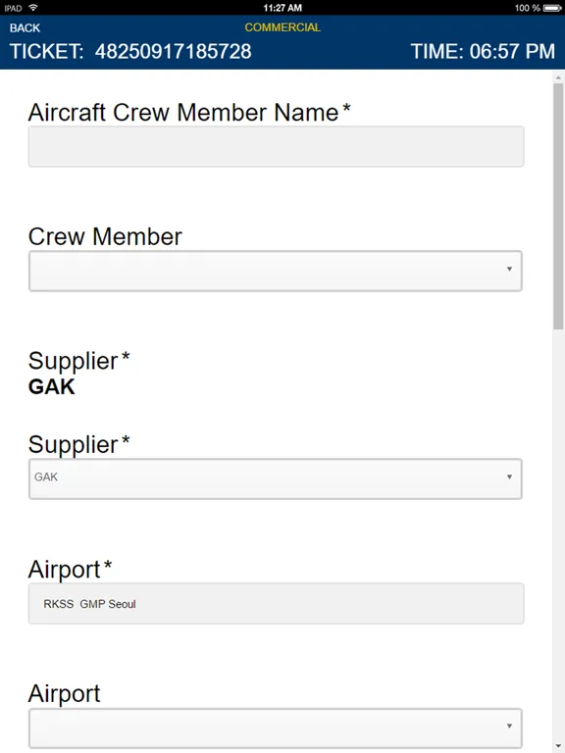Screen dimensions: 565x753
Task: Click the TIME: 06:57 PM display
Action: [483, 51]
